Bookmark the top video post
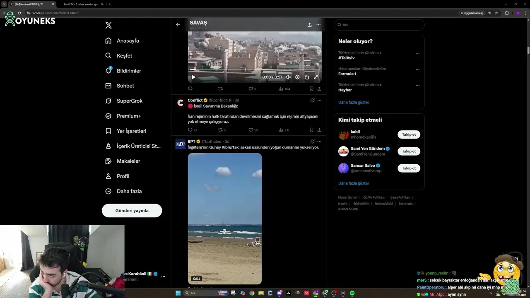 (311, 89)
